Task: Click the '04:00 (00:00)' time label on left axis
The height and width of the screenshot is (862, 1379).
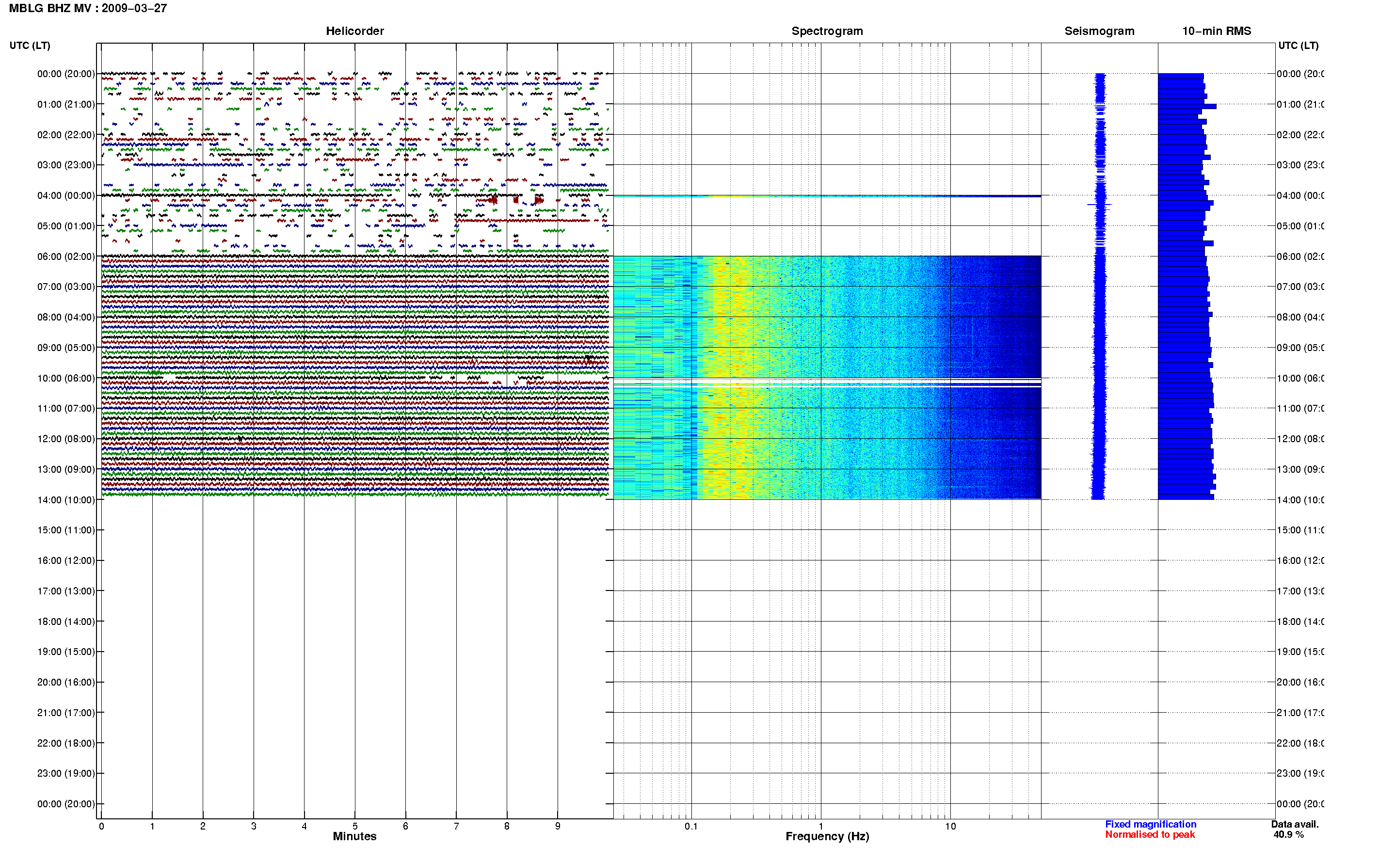Action: [x=66, y=195]
